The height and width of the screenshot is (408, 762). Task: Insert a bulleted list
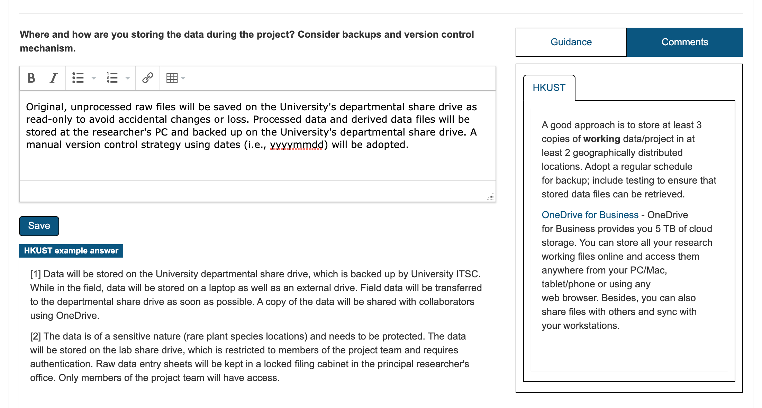78,78
